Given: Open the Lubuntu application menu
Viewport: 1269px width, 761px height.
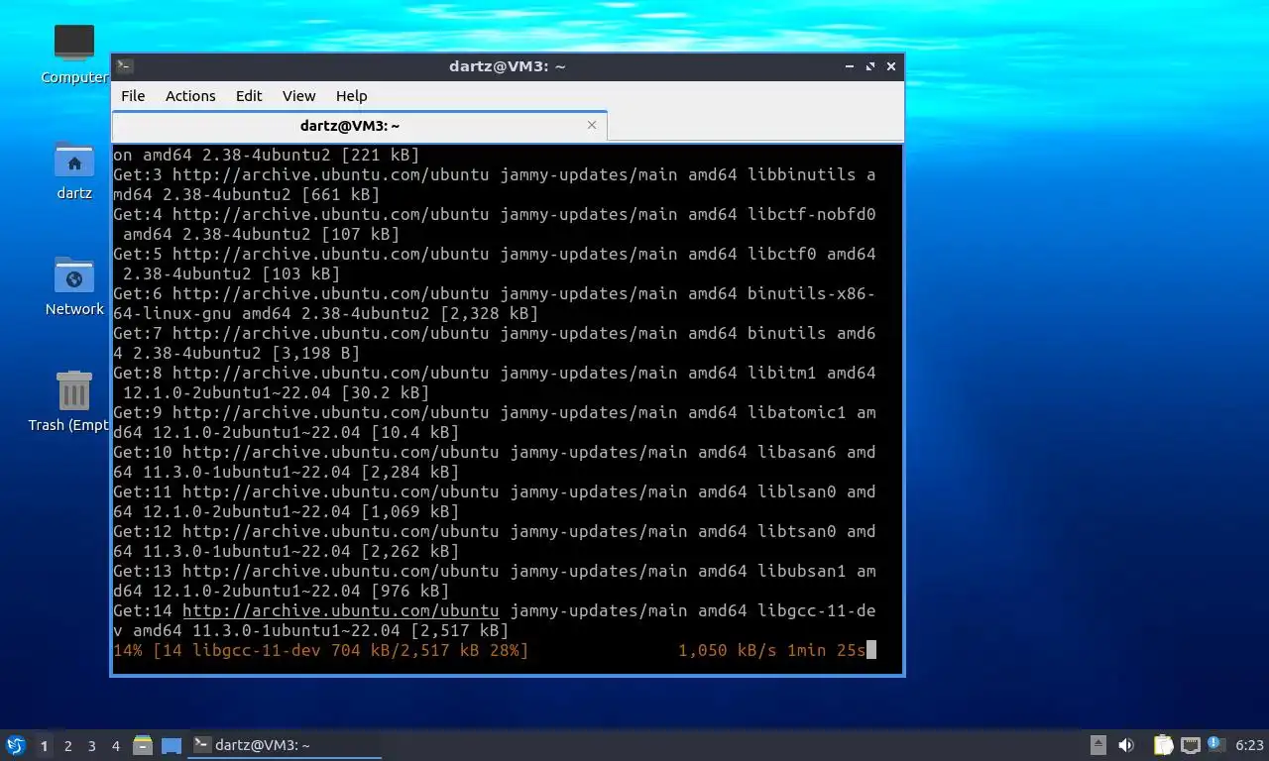Looking at the screenshot, I should tap(16, 745).
